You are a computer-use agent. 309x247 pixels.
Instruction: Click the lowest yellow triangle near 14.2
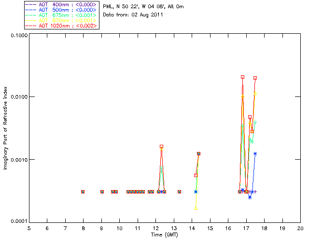pyautogui.click(x=196, y=208)
